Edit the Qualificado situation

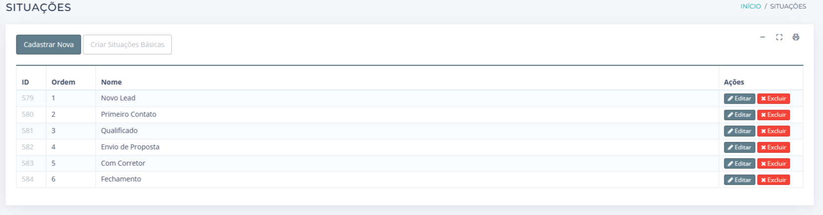tap(739, 131)
